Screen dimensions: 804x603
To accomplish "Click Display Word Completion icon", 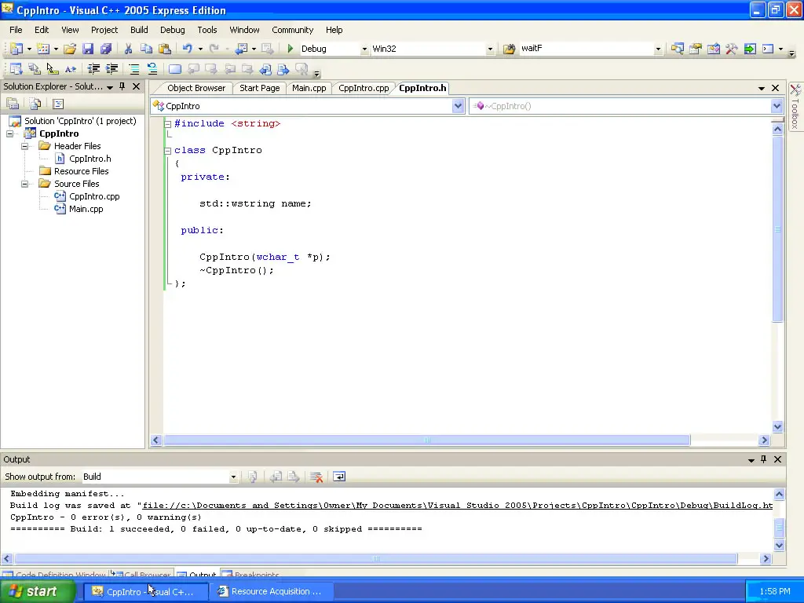I will click(71, 69).
